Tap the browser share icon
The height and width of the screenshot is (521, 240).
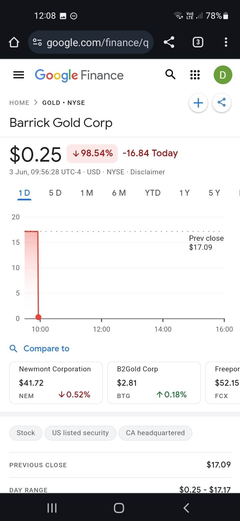click(169, 42)
